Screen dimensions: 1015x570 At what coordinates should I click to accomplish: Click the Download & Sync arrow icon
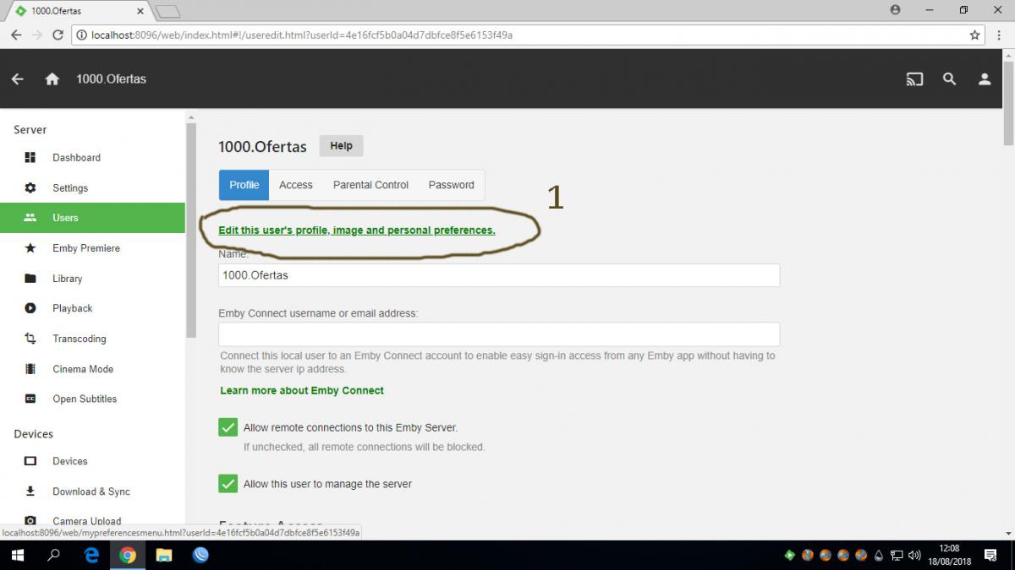pyautogui.click(x=30, y=491)
